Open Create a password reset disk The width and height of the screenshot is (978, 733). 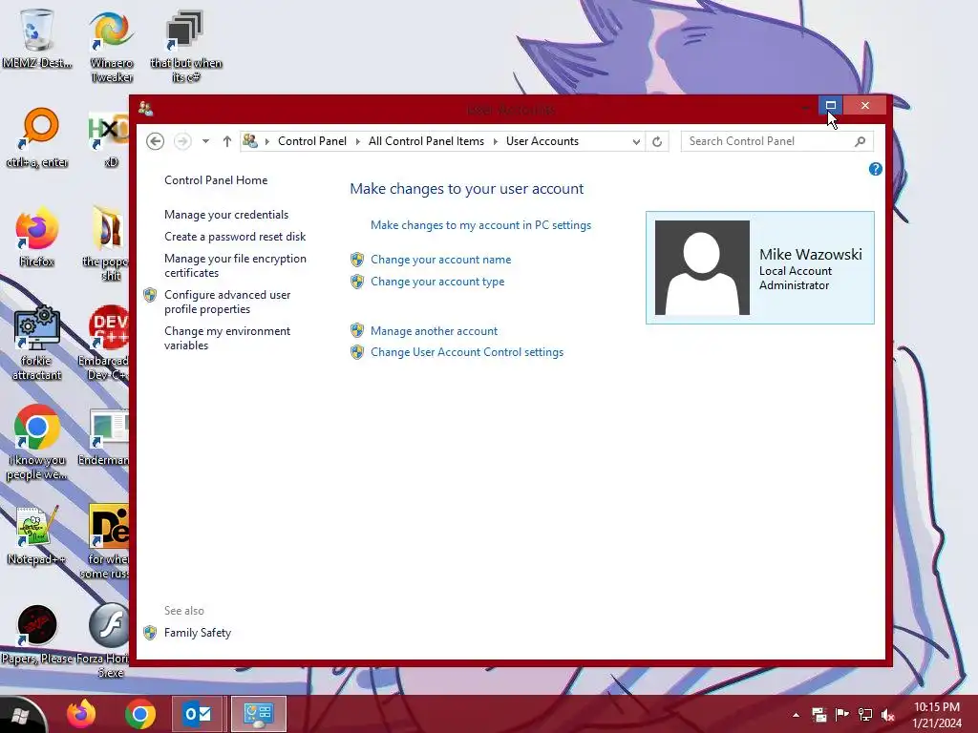235,237
